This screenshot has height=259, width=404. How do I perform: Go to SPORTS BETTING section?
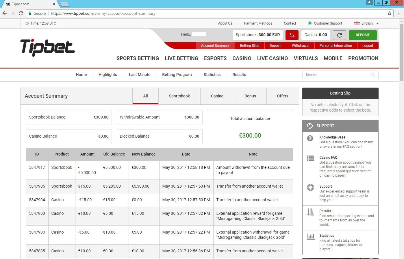(x=138, y=58)
